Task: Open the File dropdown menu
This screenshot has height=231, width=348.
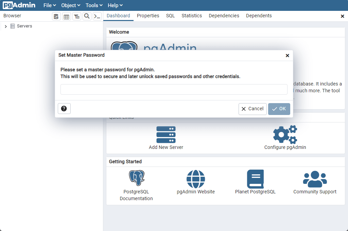Action: point(50,5)
